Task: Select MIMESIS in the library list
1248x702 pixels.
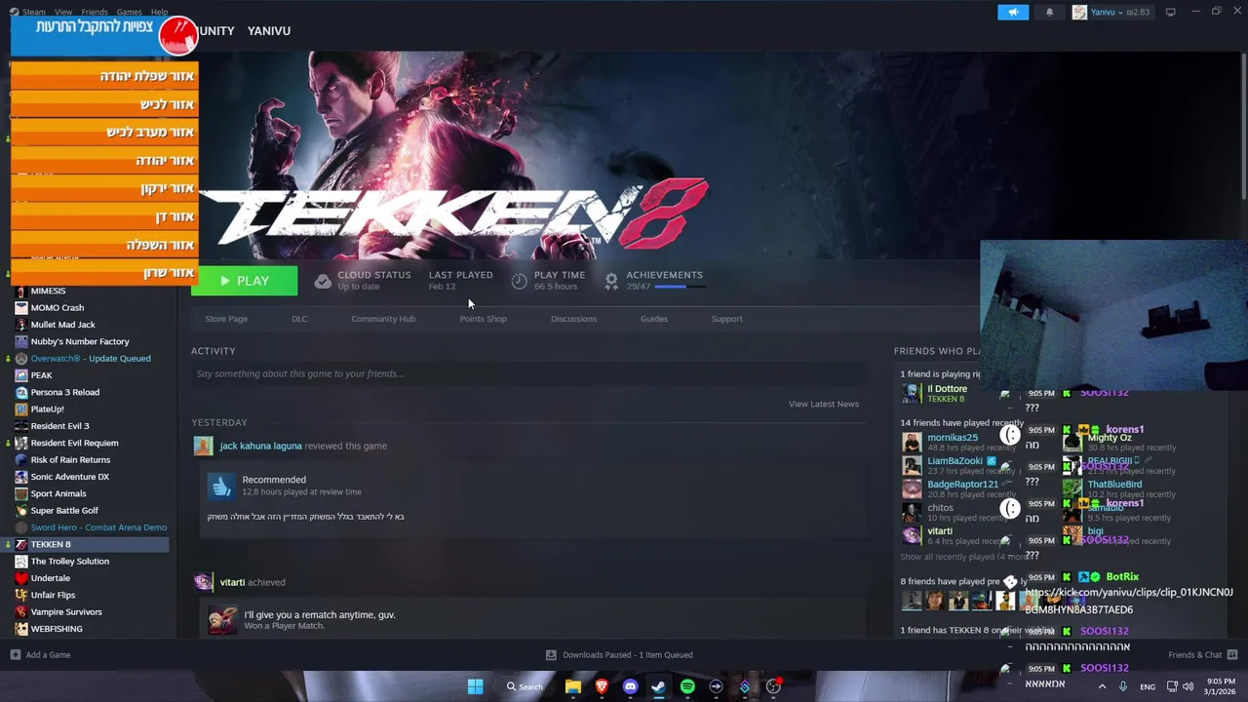Action: pyautogui.click(x=48, y=291)
